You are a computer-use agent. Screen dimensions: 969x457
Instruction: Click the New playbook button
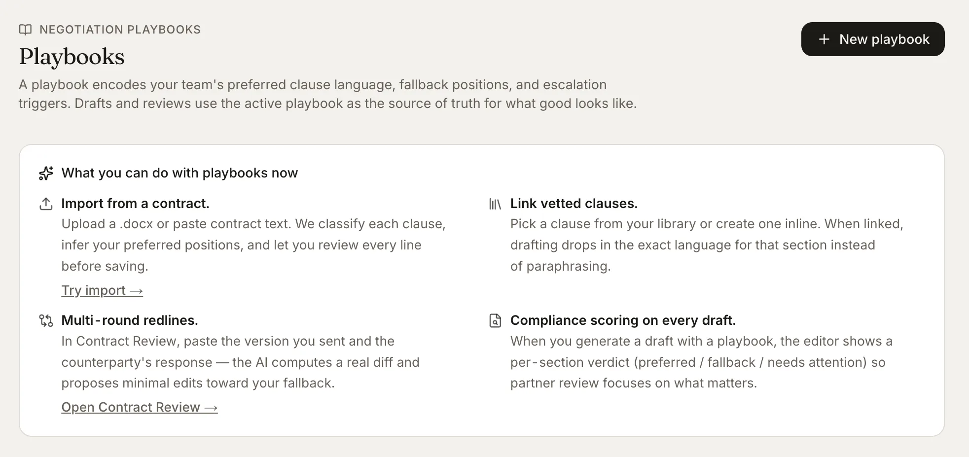[872, 39]
